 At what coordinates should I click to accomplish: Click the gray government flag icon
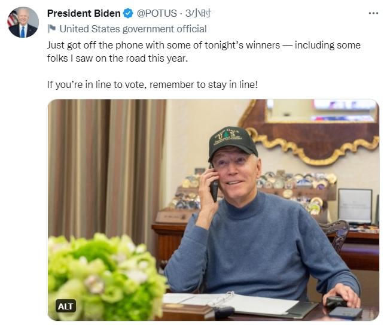(52, 29)
